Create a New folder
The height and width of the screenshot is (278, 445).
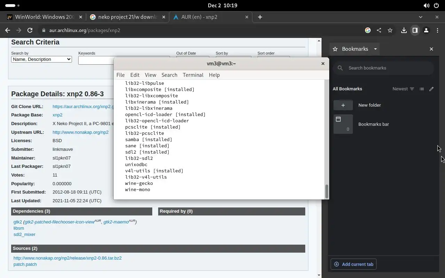tap(384, 105)
